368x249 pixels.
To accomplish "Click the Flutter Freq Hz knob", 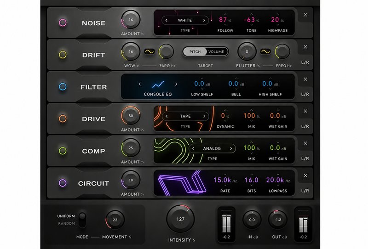I will point(282,52).
